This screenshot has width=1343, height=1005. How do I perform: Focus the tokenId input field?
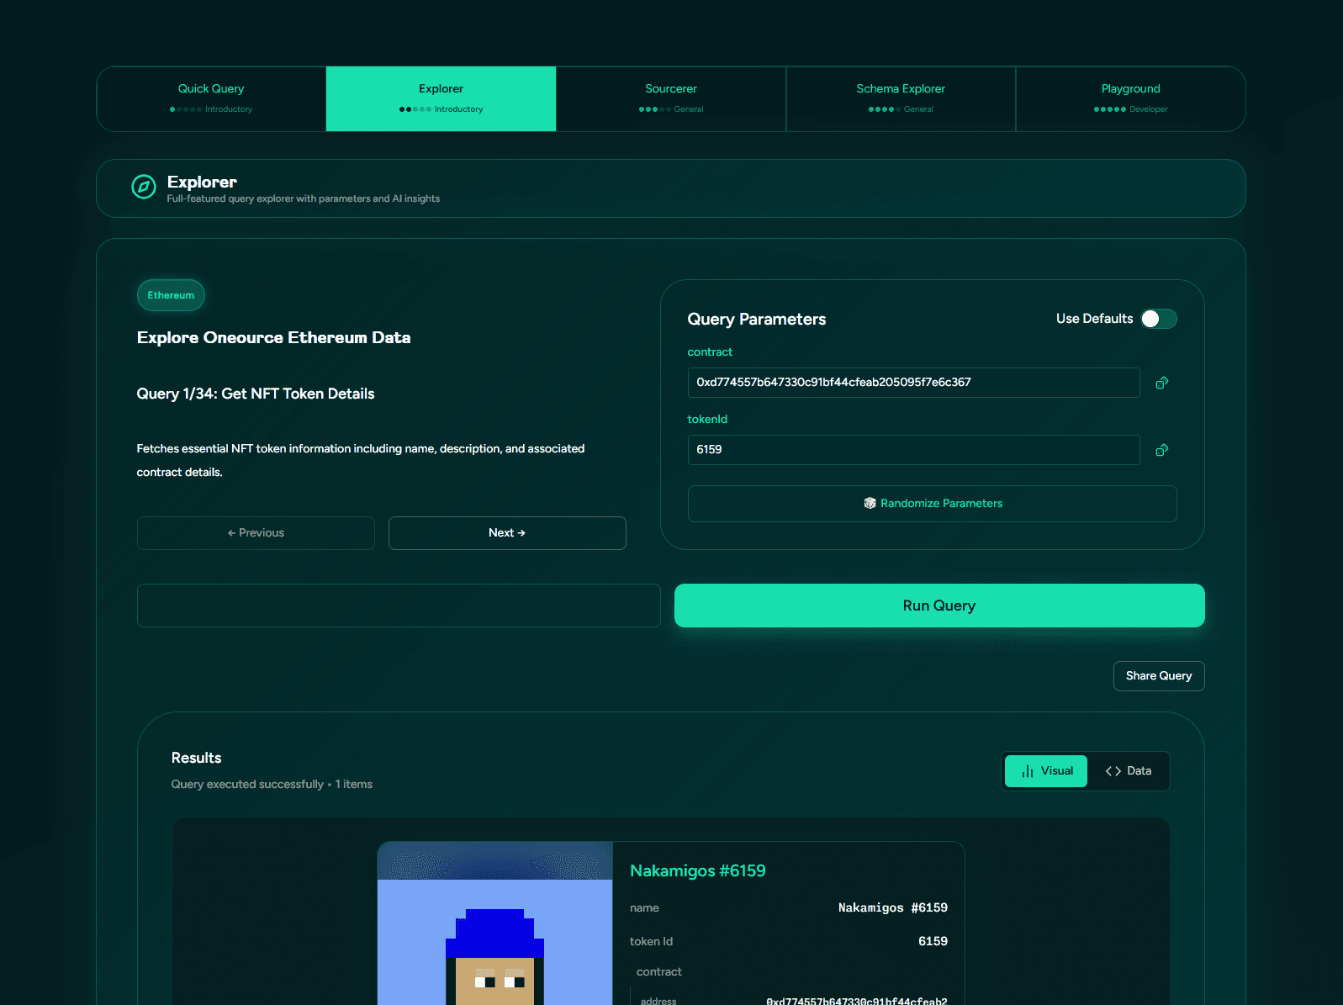tap(912, 450)
